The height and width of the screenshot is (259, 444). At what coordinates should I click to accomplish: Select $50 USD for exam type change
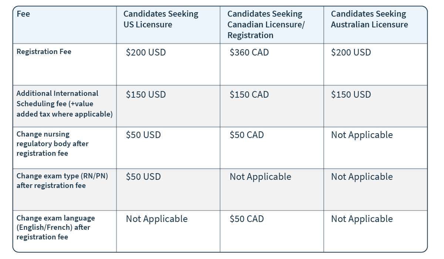click(x=143, y=177)
